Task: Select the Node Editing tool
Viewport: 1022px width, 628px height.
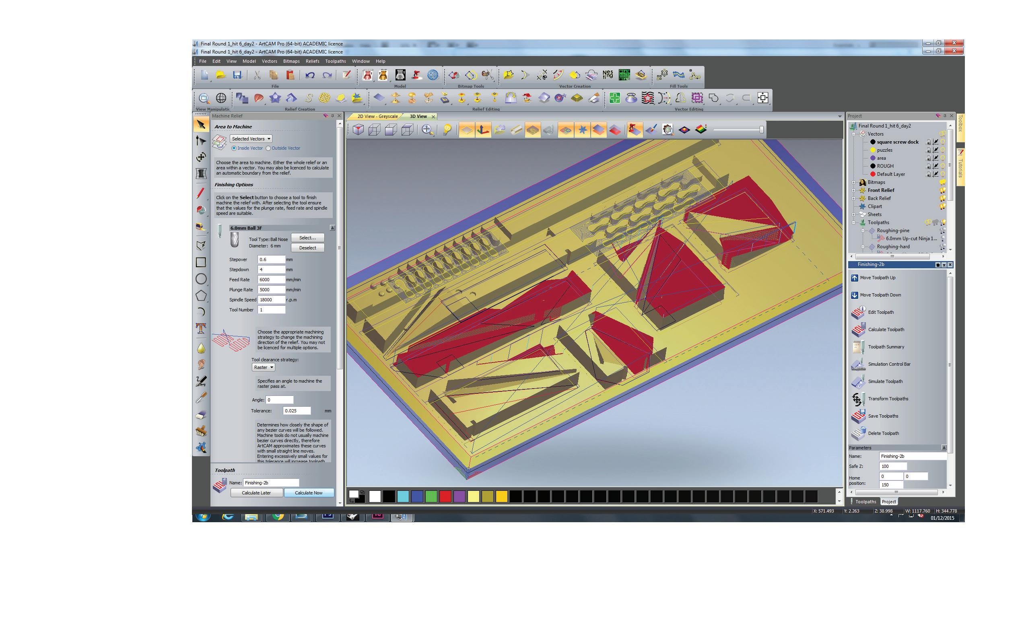Action: pyautogui.click(x=201, y=140)
